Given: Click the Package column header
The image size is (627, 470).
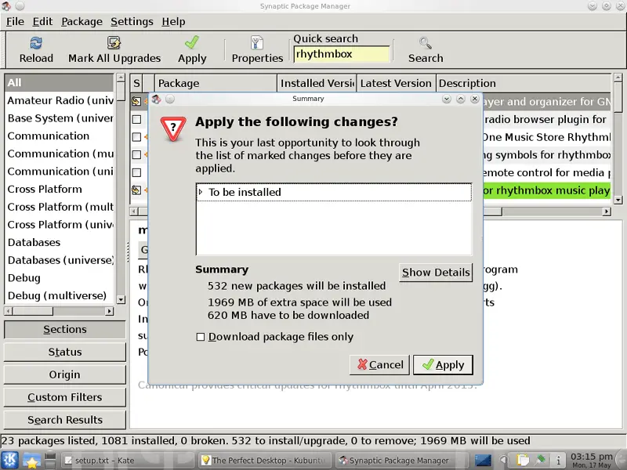Looking at the screenshot, I should pyautogui.click(x=216, y=83).
